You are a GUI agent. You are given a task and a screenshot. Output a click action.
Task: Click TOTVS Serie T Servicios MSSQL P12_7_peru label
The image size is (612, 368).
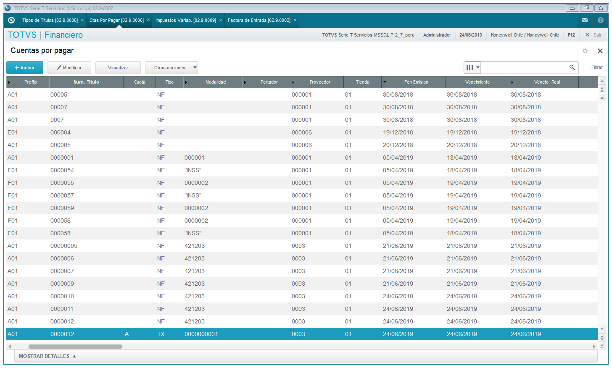coord(368,35)
